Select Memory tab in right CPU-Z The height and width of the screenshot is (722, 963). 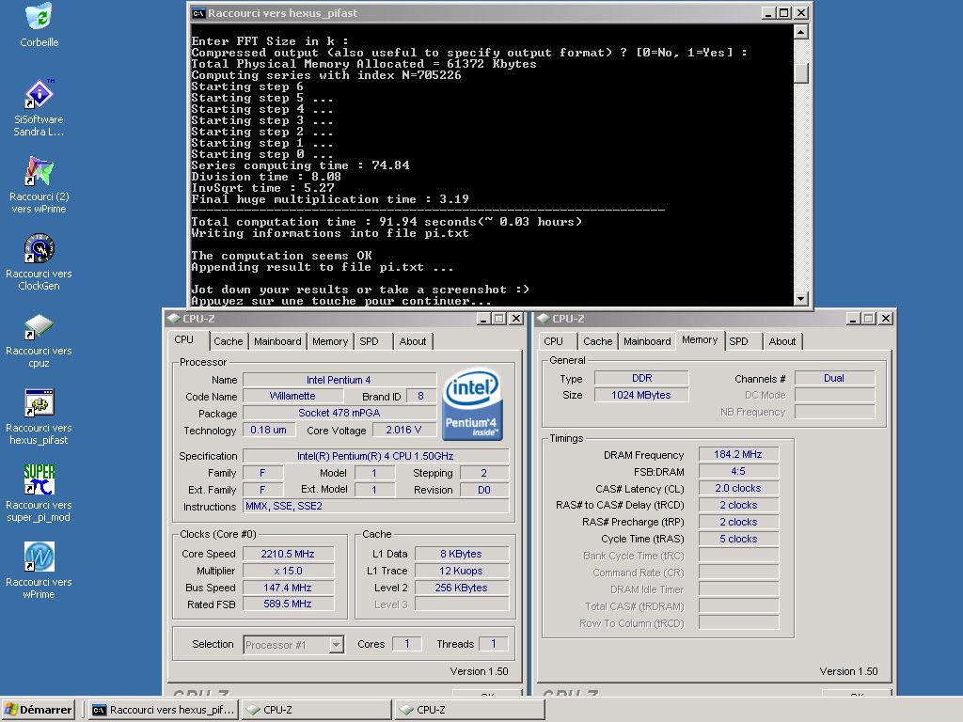(x=700, y=339)
